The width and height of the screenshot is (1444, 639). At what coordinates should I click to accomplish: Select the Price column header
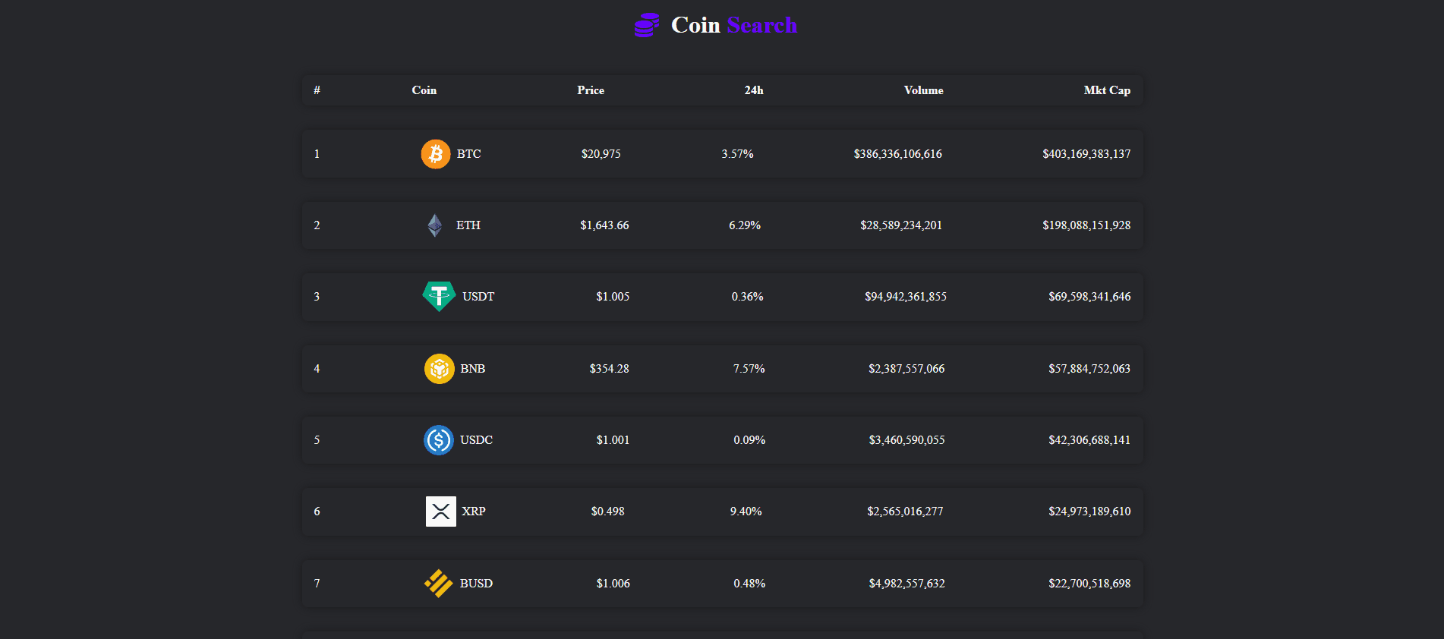coord(591,90)
